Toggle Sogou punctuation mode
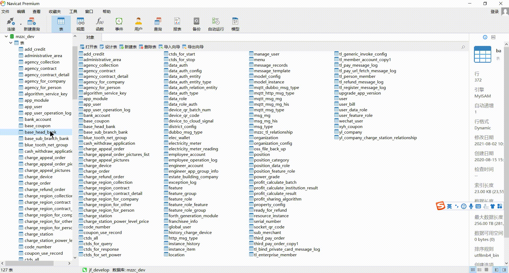Viewport: 509px width, 273px height. point(456,206)
